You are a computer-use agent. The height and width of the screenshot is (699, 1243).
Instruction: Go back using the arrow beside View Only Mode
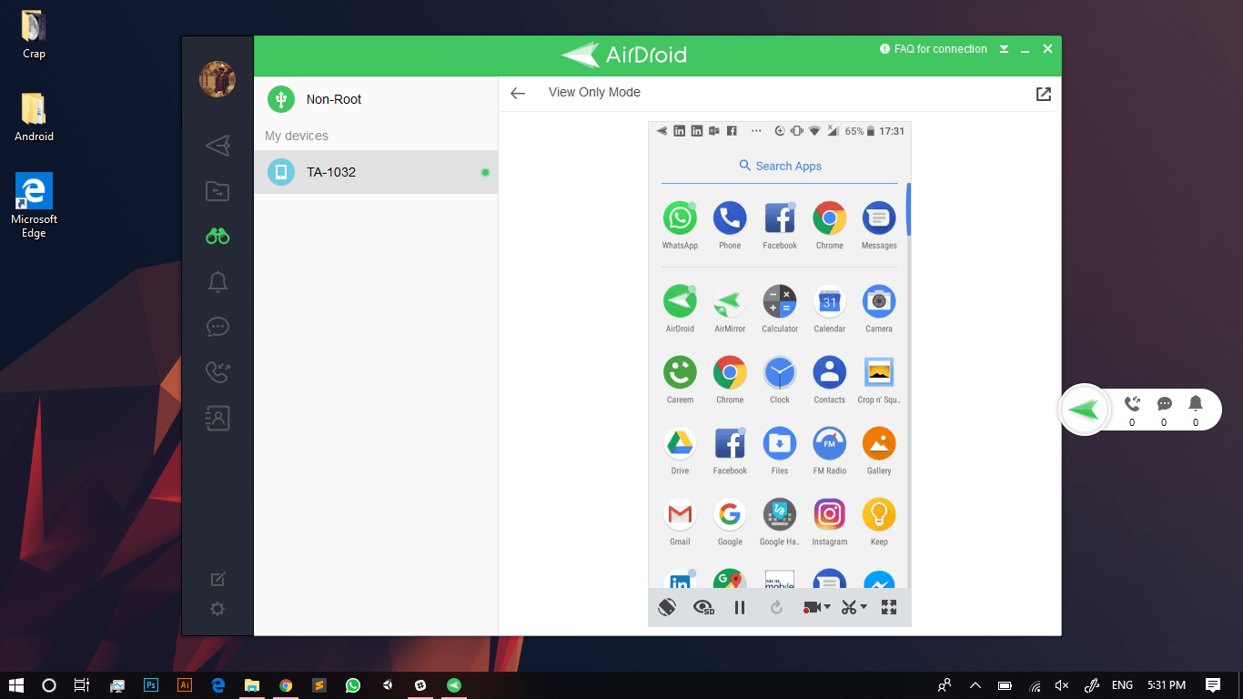pos(518,93)
